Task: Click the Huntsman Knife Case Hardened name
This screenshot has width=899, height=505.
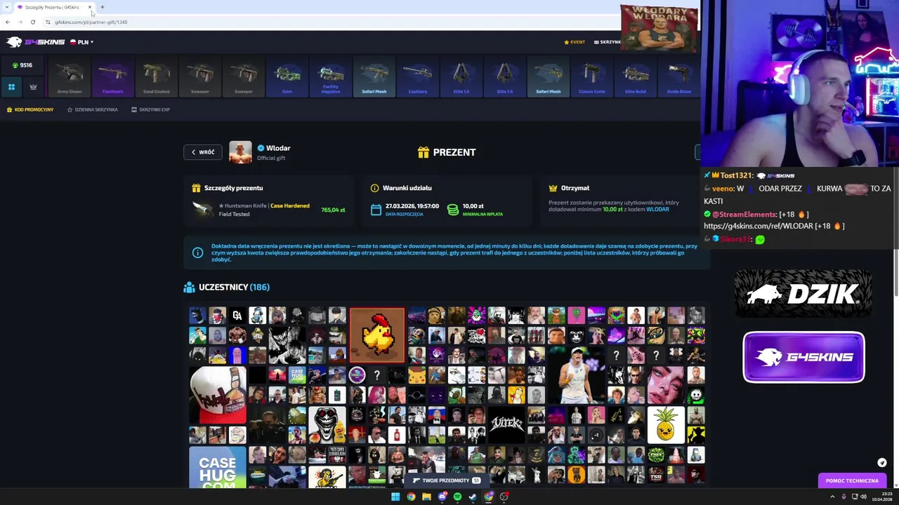Action: [264, 206]
